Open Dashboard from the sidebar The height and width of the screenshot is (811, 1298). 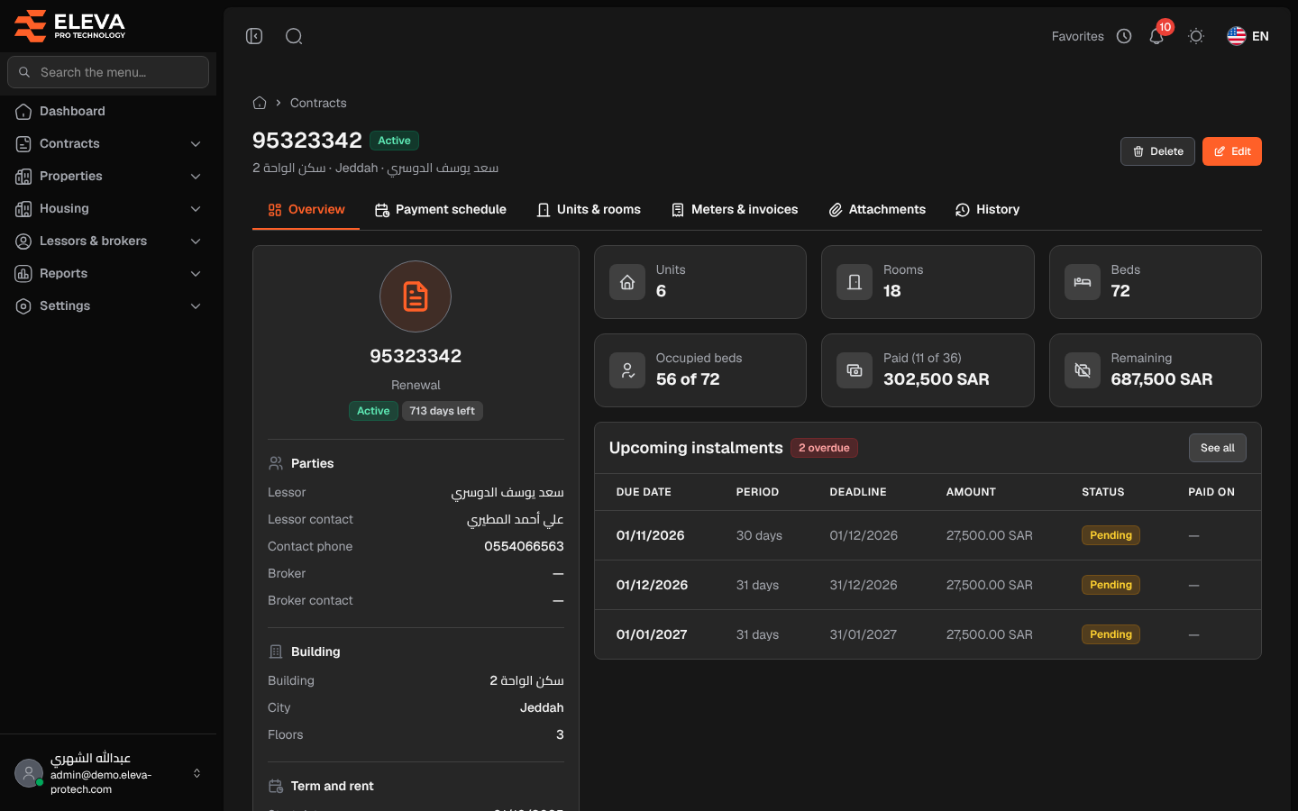(108, 111)
